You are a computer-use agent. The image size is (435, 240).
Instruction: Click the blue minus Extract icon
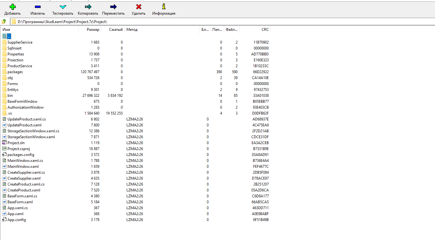pyautogui.click(x=38, y=7)
